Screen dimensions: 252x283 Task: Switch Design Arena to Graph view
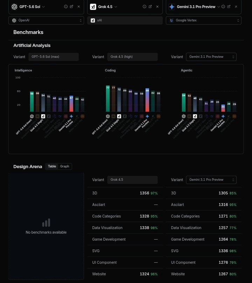tap(65, 166)
